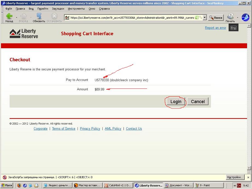Click the 9:42 system clock
This screenshot has height=189, width=252.
pyautogui.click(x=246, y=185)
